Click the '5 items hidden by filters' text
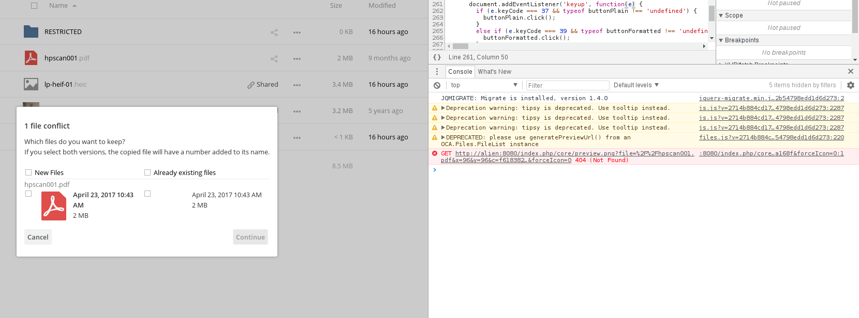Screen dimensions: 859x318 (x=802, y=85)
